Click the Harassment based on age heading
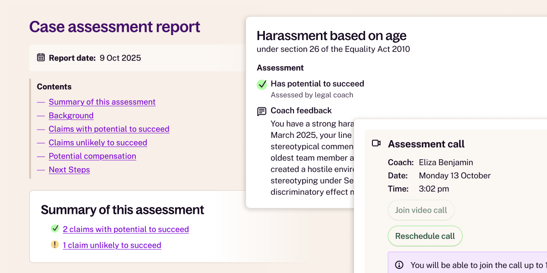 pos(331,35)
